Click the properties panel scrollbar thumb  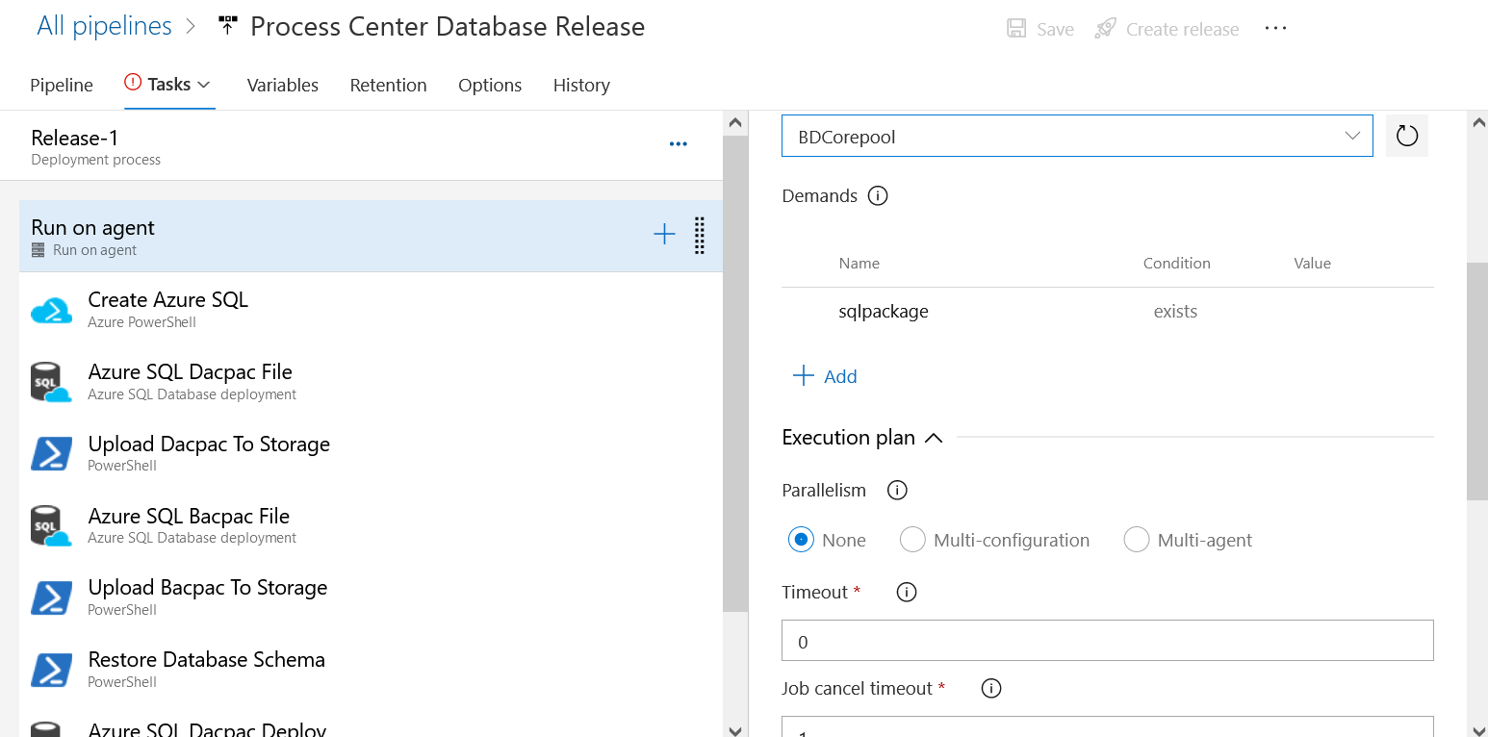(1477, 381)
